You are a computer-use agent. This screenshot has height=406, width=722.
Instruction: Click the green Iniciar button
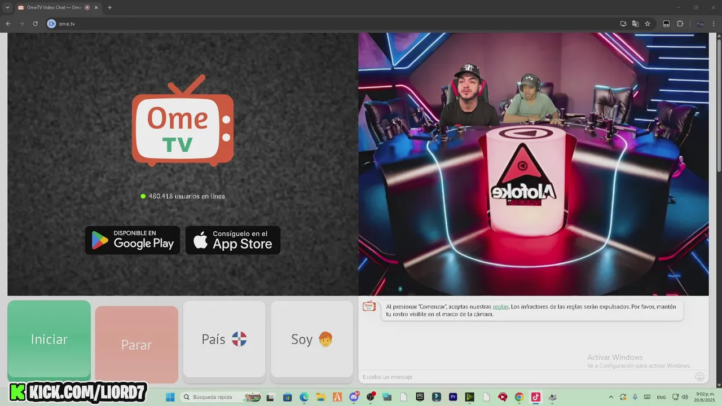49,339
